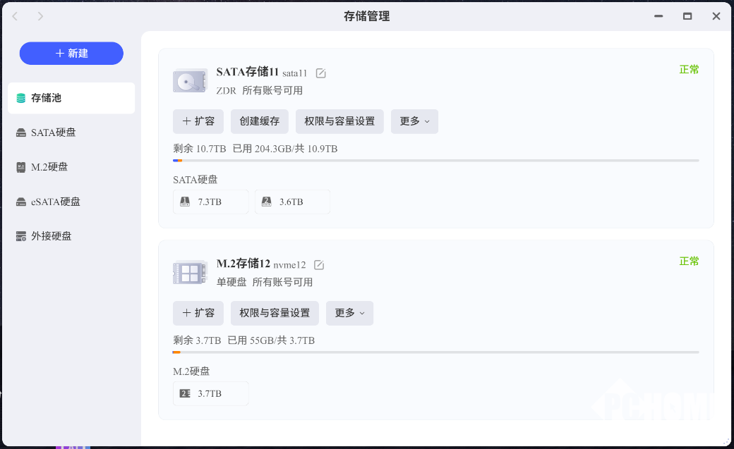Viewport: 734px width, 449px height.
Task: Click the SATA存储11 capacity usage bar
Action: (435, 161)
